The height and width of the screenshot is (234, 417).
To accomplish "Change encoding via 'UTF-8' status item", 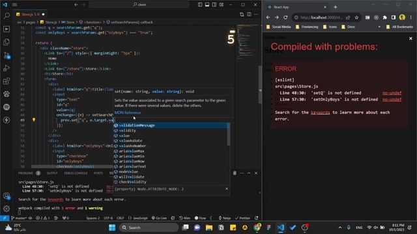I will coord(108,218).
